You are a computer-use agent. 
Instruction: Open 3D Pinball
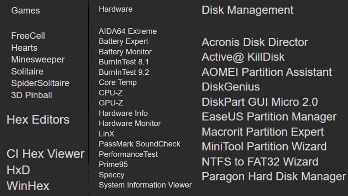[x=32, y=95]
